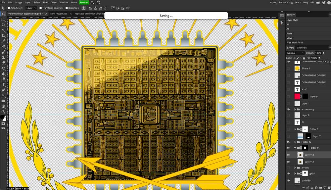Viewport: 331px width, 190px height.
Task: Select the Brush tool
Action: pyautogui.click(x=3, y=52)
